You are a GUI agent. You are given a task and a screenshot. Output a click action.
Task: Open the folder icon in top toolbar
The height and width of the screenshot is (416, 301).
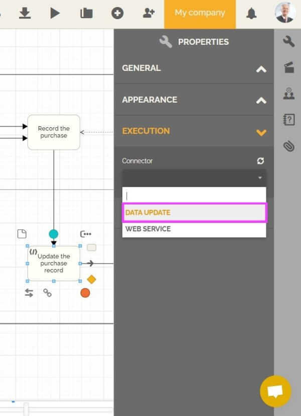(x=86, y=13)
